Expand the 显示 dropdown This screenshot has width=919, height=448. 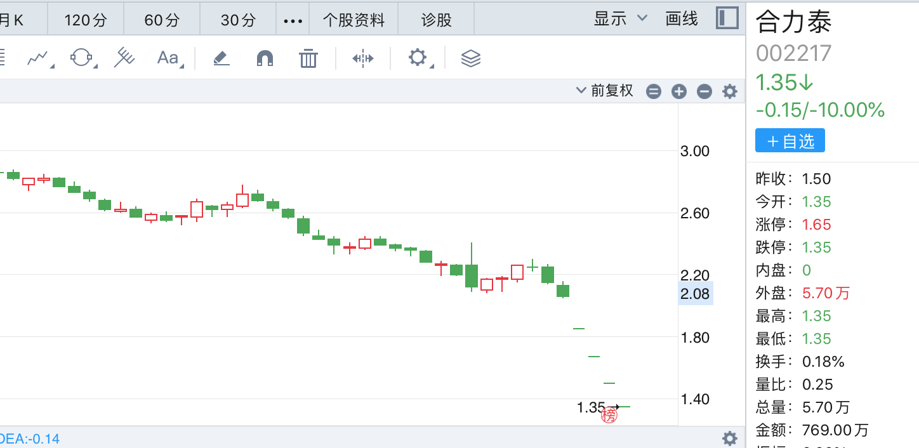pos(620,18)
